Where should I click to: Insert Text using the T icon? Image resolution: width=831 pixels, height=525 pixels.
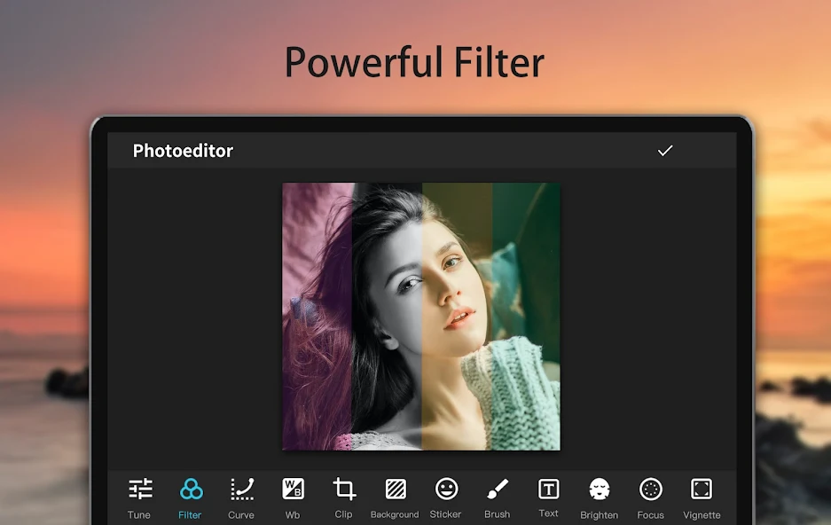[549, 489]
